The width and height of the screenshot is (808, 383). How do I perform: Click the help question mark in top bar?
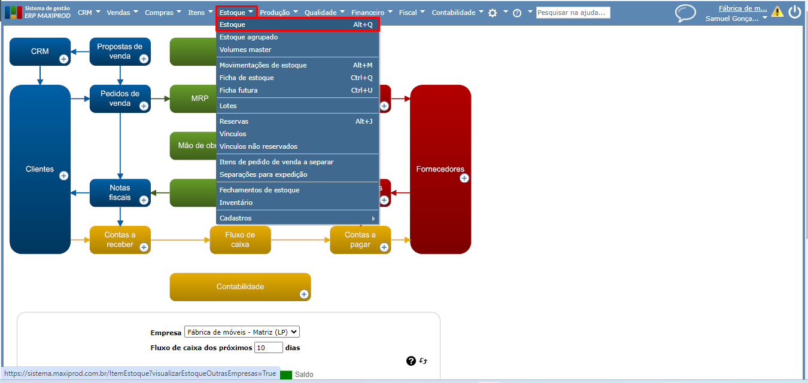pos(517,13)
